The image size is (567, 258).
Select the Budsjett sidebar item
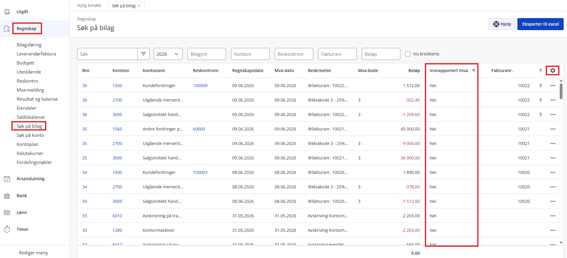tap(25, 63)
